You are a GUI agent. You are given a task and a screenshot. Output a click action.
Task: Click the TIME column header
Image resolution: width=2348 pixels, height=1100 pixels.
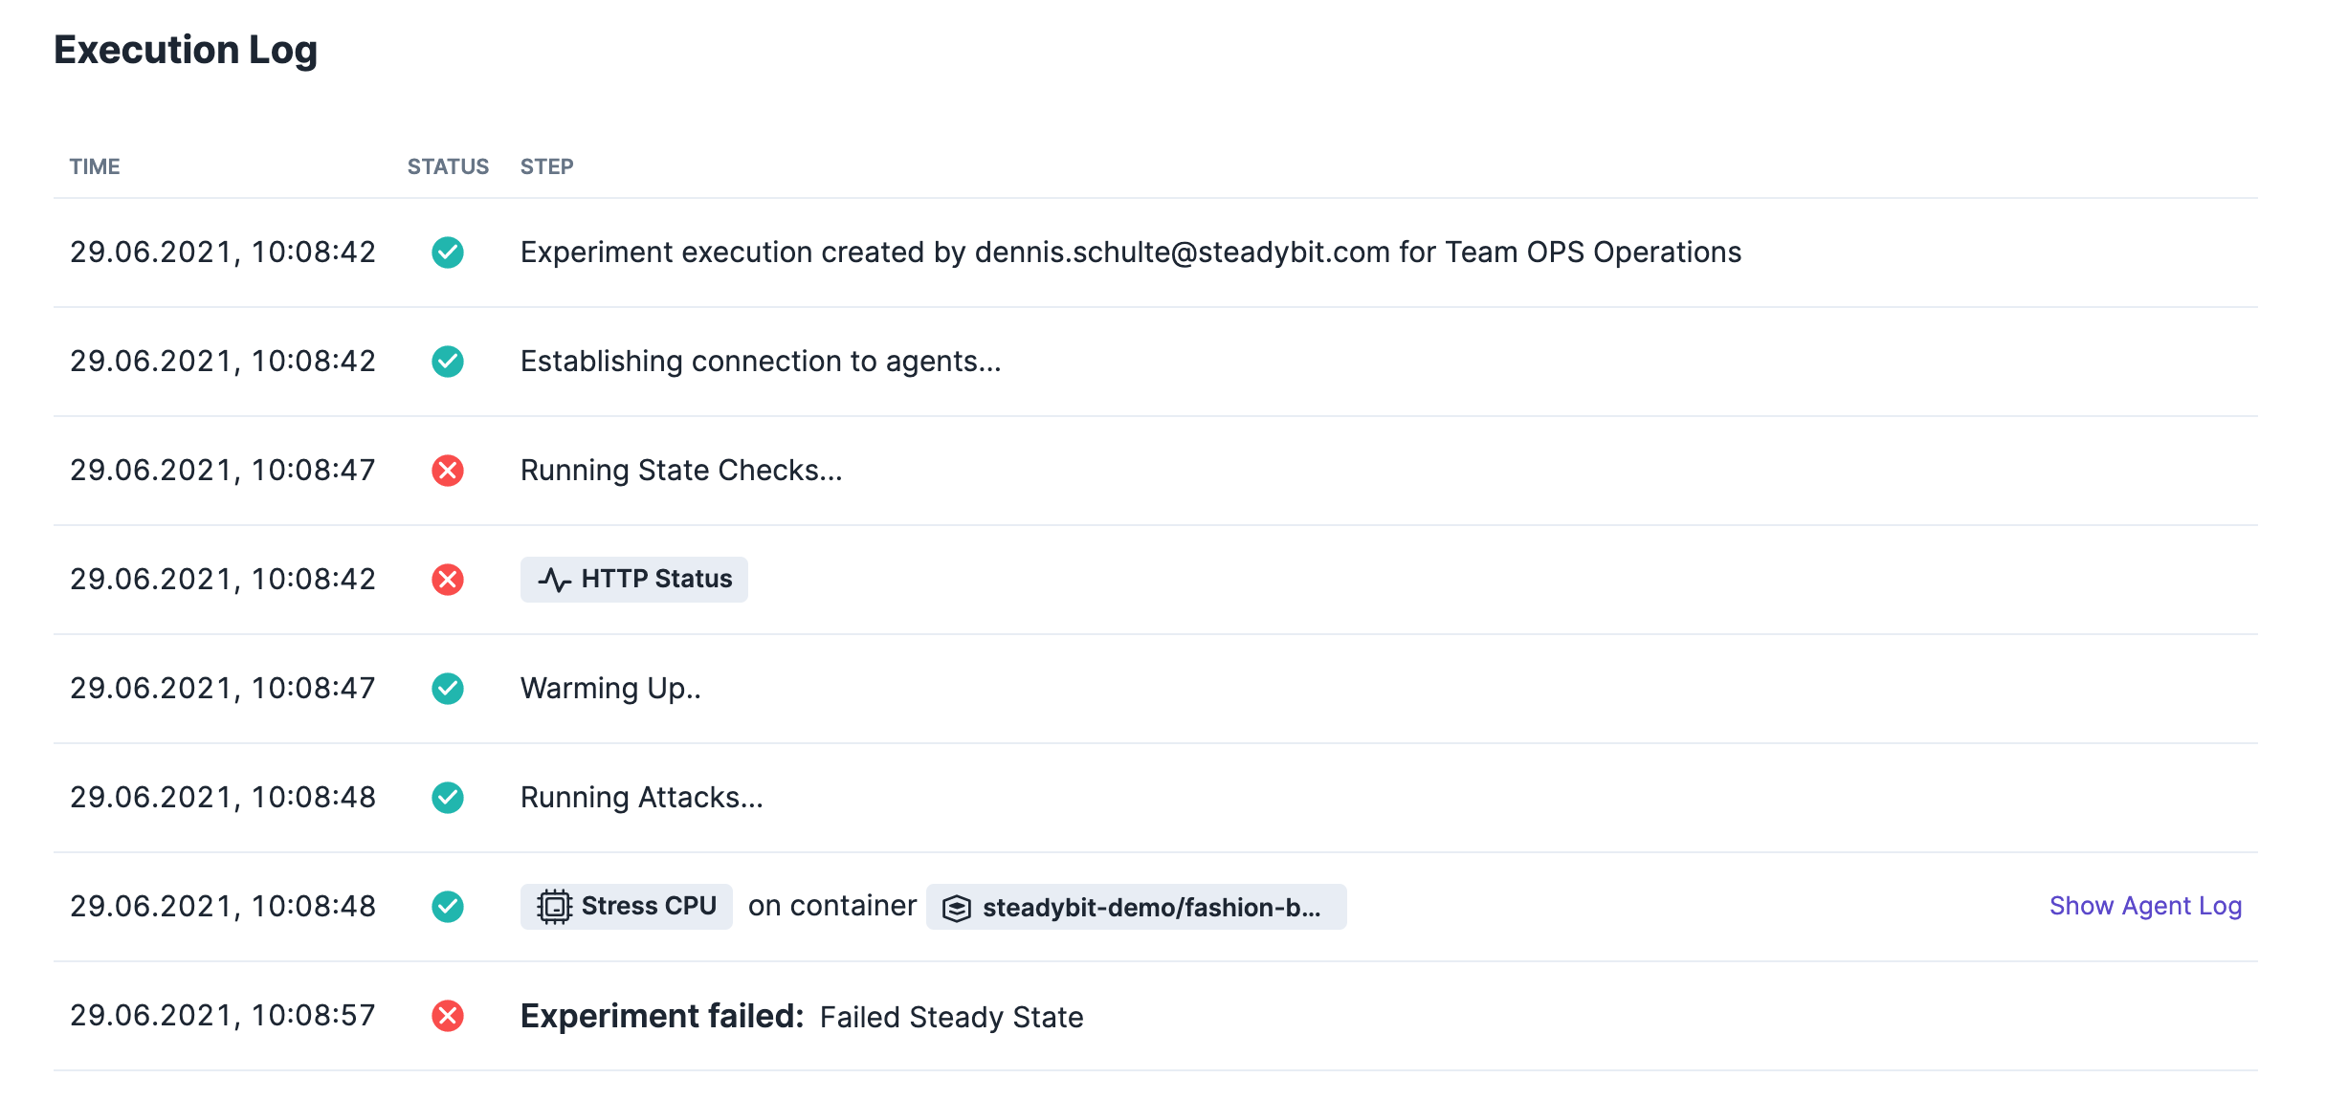point(94,166)
